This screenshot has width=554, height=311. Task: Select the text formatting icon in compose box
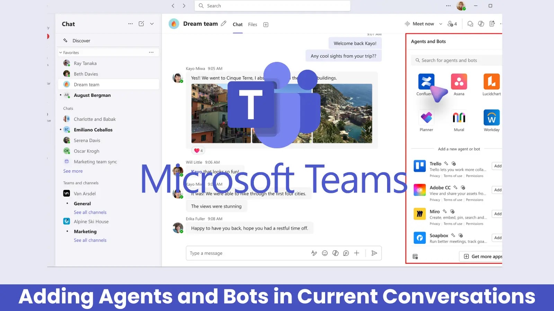click(x=314, y=253)
